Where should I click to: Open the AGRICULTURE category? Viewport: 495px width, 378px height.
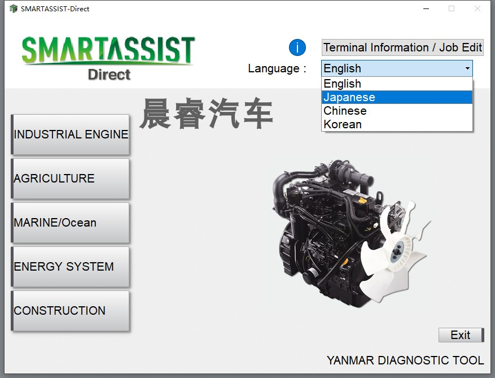coord(70,179)
